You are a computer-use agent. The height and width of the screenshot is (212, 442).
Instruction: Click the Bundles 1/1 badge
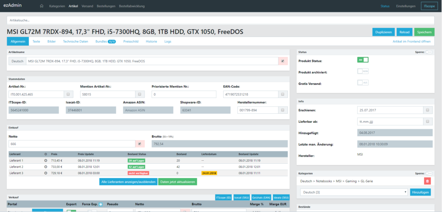(111, 41)
